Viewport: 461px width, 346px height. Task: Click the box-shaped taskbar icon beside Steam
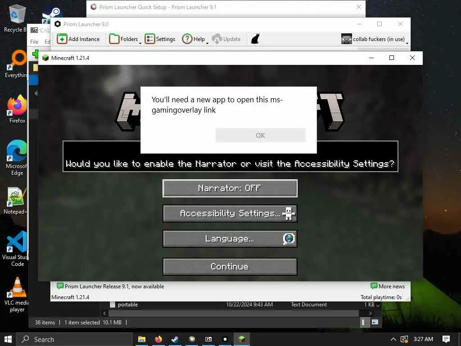click(192, 339)
